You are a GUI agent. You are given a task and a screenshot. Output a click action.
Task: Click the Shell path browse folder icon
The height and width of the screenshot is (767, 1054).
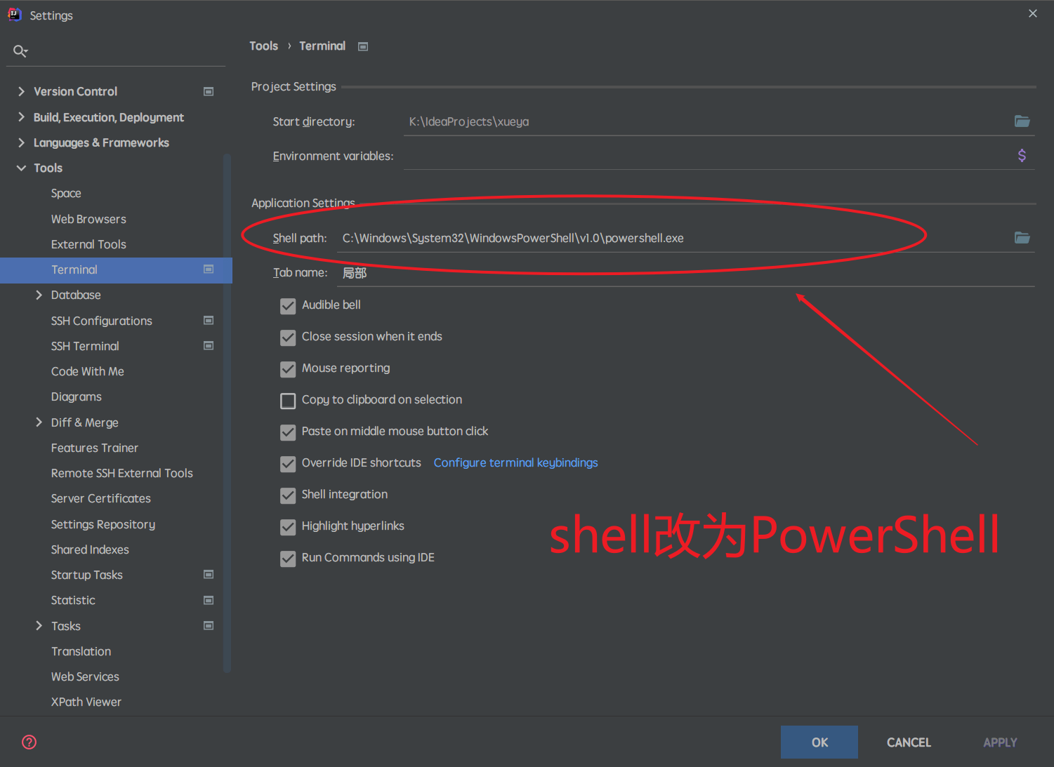coord(1022,238)
